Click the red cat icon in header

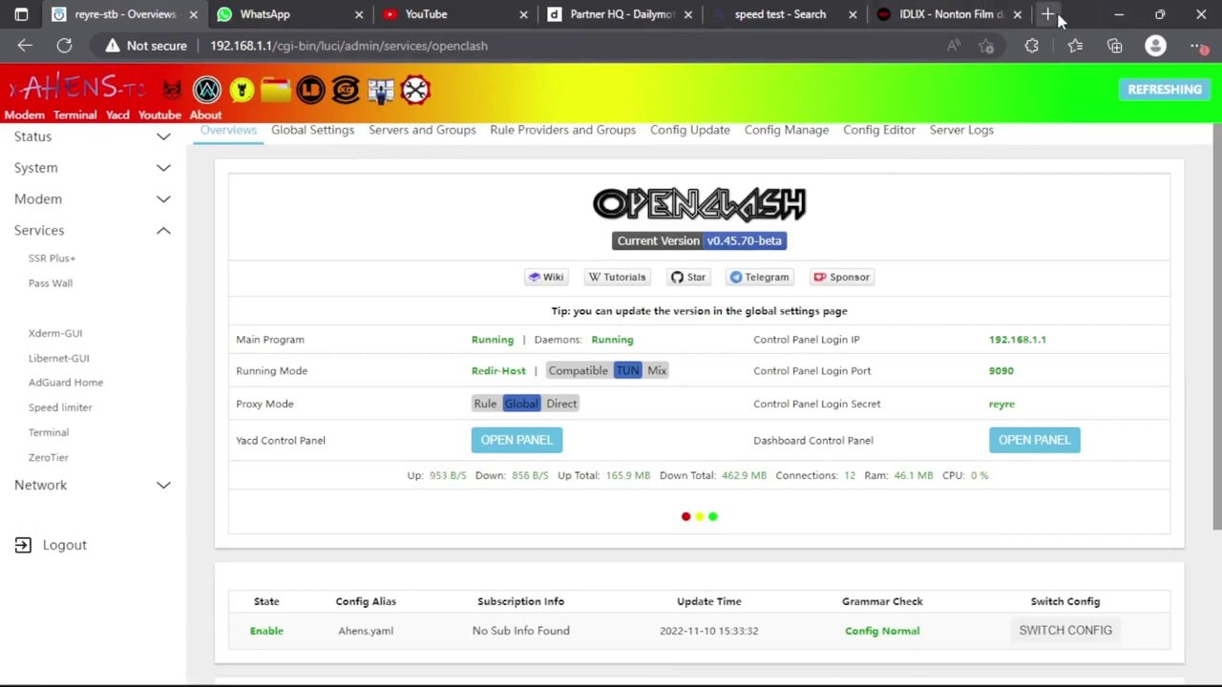(x=172, y=90)
